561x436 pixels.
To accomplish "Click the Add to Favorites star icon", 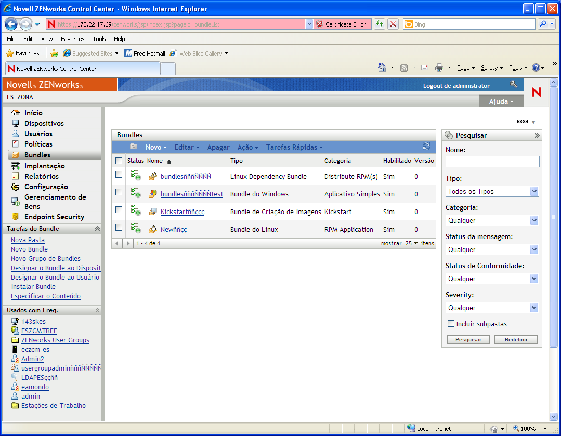I will coord(54,54).
